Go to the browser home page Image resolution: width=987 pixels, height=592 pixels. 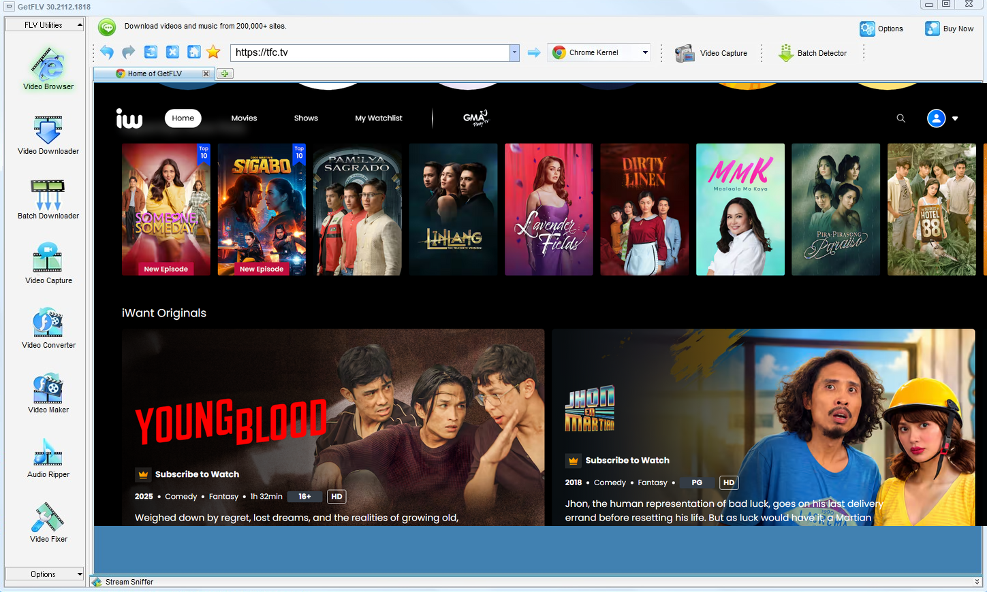click(x=194, y=52)
